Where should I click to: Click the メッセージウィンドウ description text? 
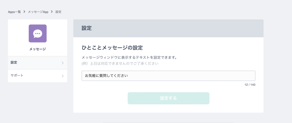click(x=129, y=58)
